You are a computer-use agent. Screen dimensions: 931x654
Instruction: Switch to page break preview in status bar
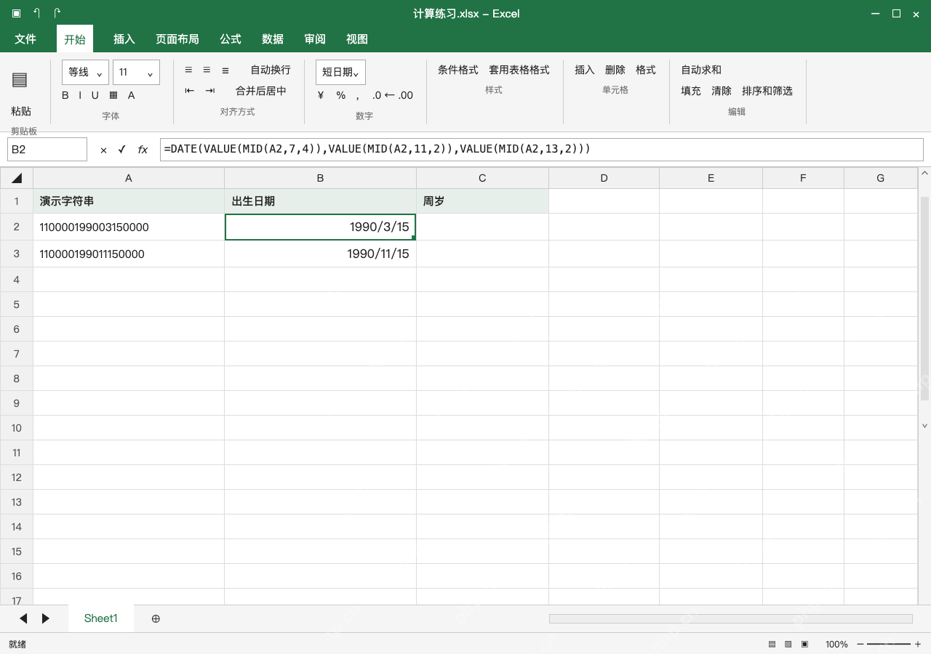(x=804, y=645)
